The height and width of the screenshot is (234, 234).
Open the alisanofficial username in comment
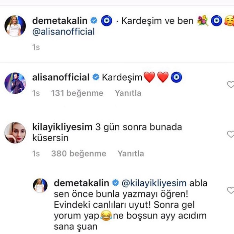coord(61,77)
